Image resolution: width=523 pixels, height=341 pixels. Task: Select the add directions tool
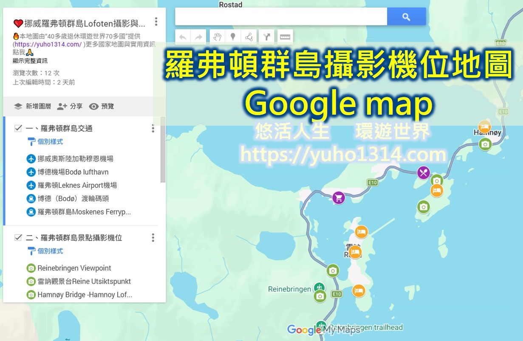tap(267, 37)
